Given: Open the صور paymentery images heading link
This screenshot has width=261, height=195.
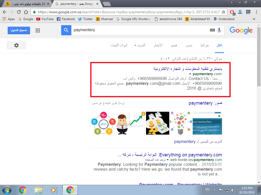Looking at the screenshot, I should coord(205,103).
